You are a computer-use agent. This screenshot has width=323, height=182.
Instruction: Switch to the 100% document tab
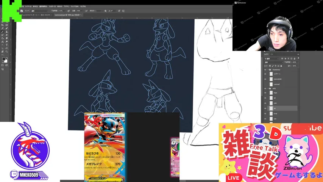[x=68, y=15]
